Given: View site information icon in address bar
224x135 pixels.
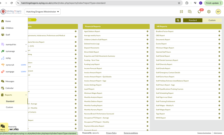Looking at the screenshot, I should click(x=18, y=3).
